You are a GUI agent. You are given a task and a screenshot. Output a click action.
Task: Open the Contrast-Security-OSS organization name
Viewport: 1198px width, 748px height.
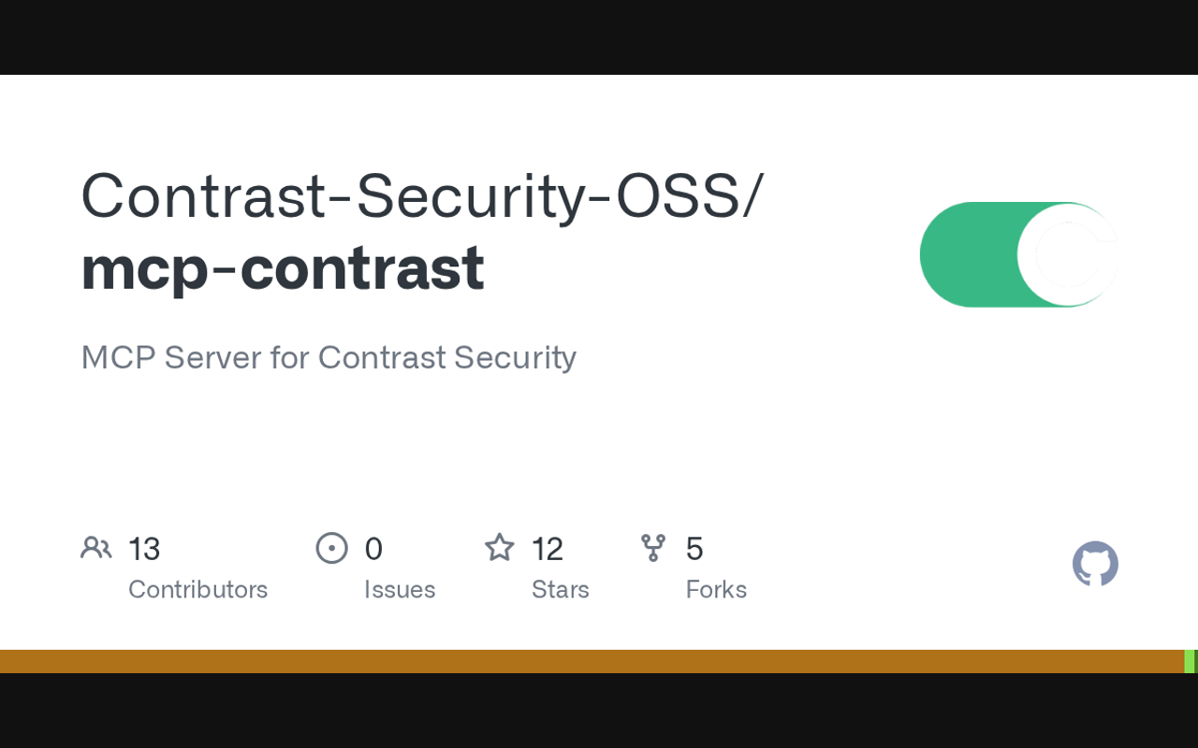[422, 196]
